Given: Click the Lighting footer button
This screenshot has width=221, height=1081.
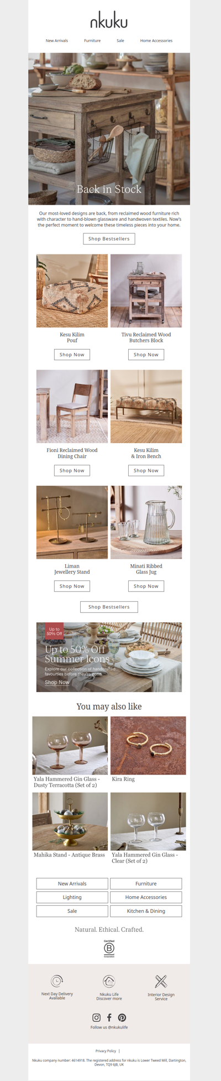Looking at the screenshot, I should [x=72, y=897].
